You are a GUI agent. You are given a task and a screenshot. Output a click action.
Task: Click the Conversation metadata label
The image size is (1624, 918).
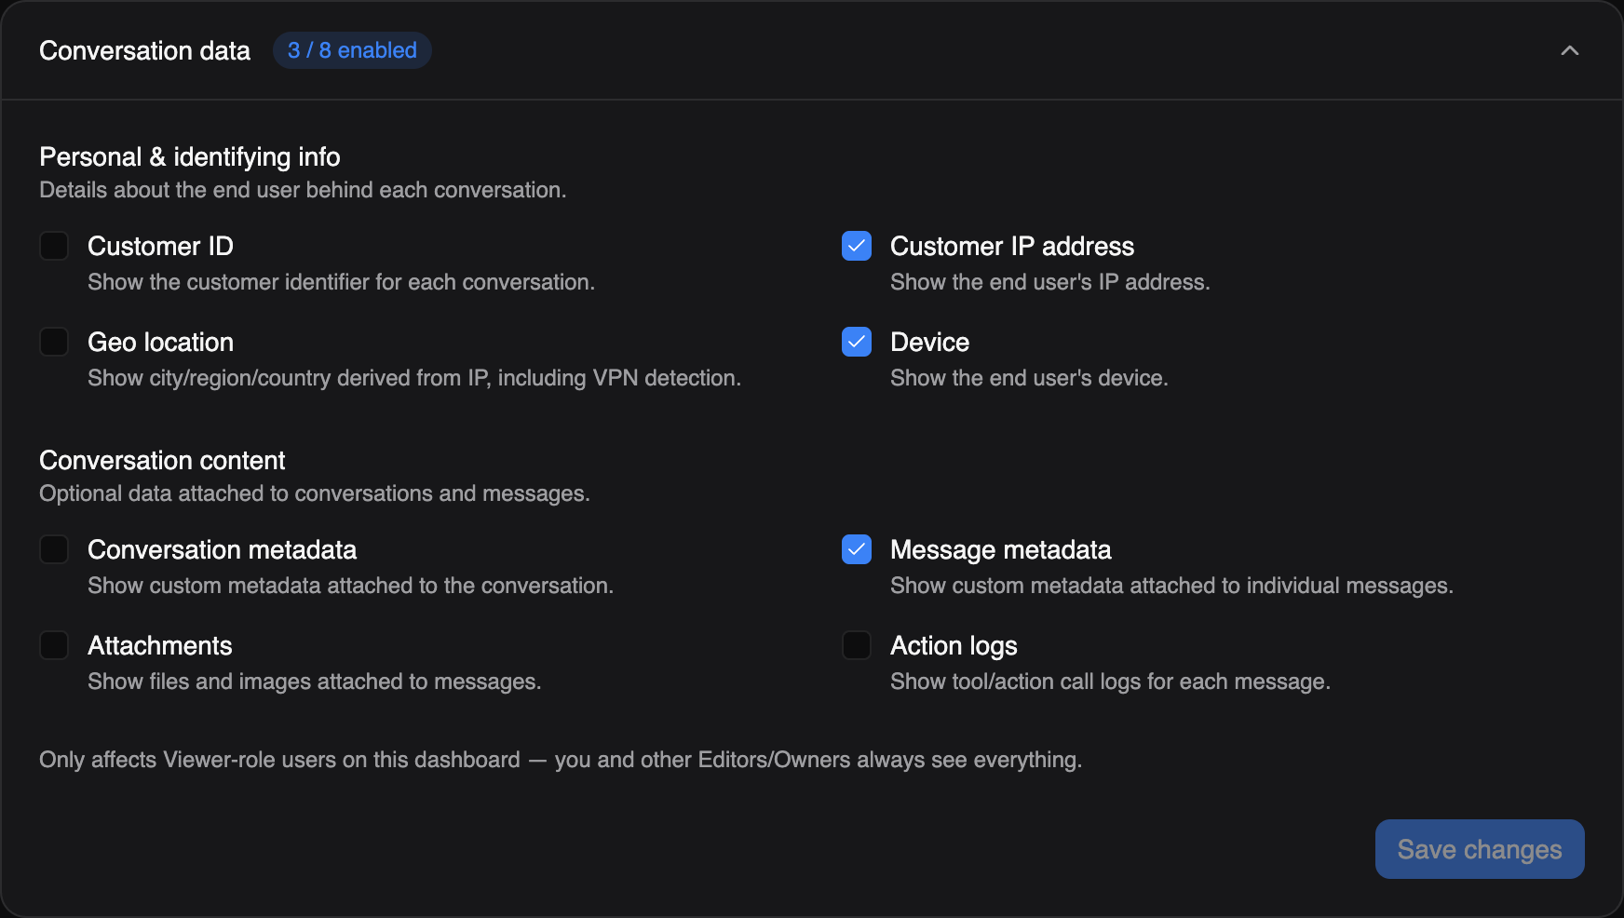click(222, 549)
